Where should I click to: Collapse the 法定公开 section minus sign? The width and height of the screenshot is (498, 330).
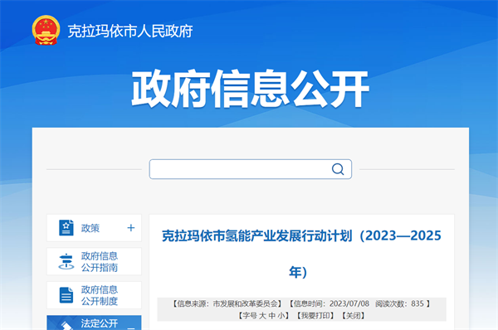tap(131, 328)
